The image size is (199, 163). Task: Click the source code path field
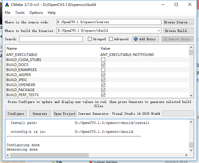pos(109,22)
